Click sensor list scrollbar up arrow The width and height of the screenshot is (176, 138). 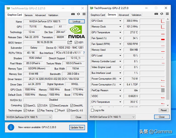[168, 19]
